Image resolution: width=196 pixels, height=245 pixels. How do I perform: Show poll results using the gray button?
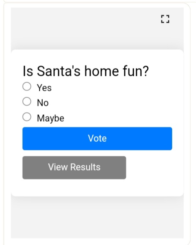(74, 167)
